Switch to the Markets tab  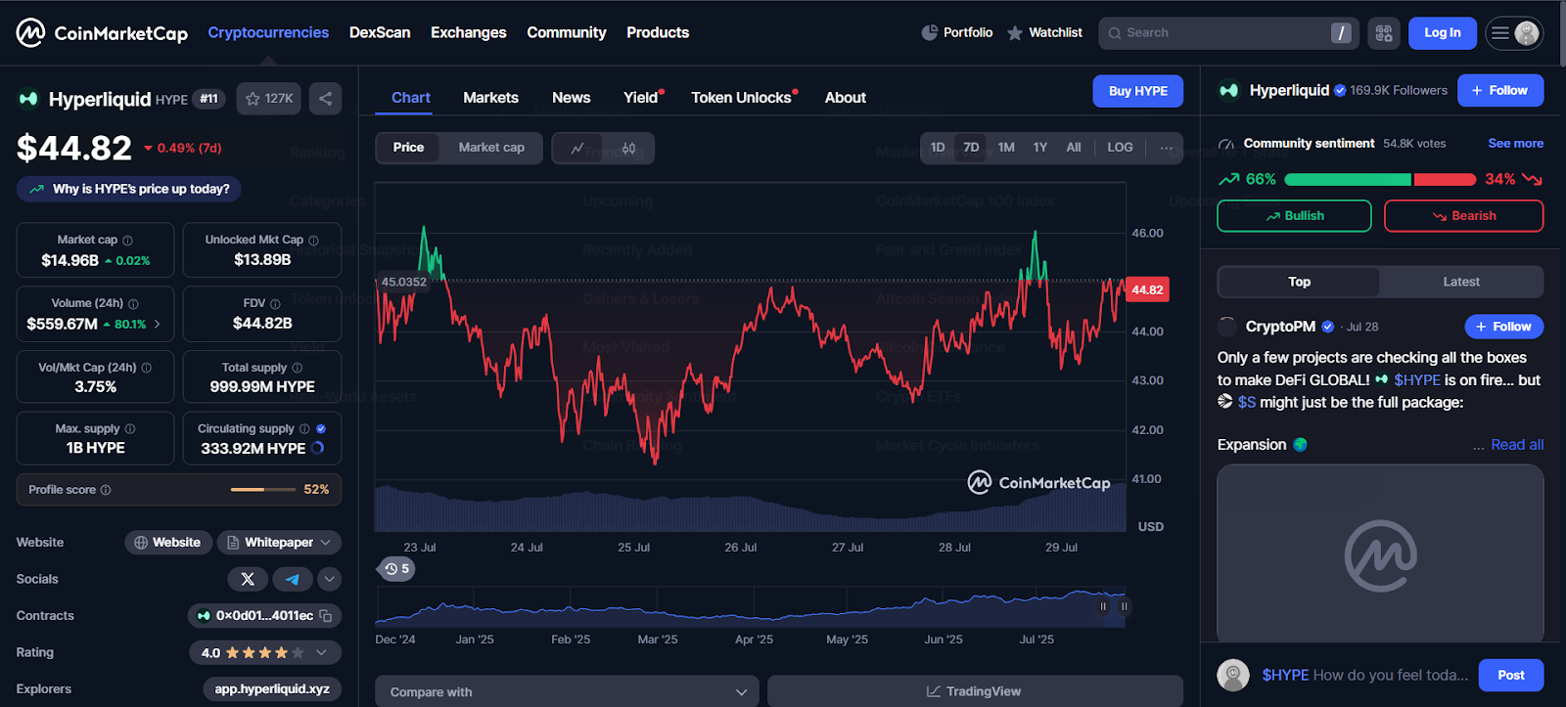490,98
